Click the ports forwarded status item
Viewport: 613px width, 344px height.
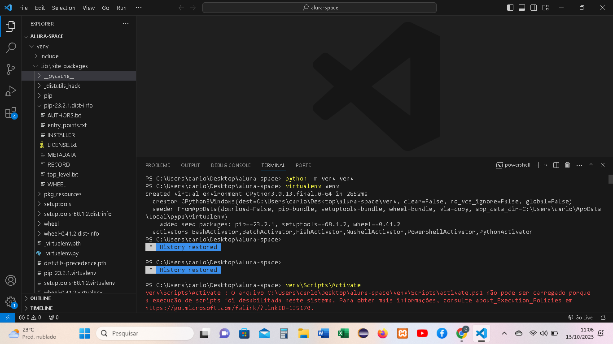coord(53,318)
